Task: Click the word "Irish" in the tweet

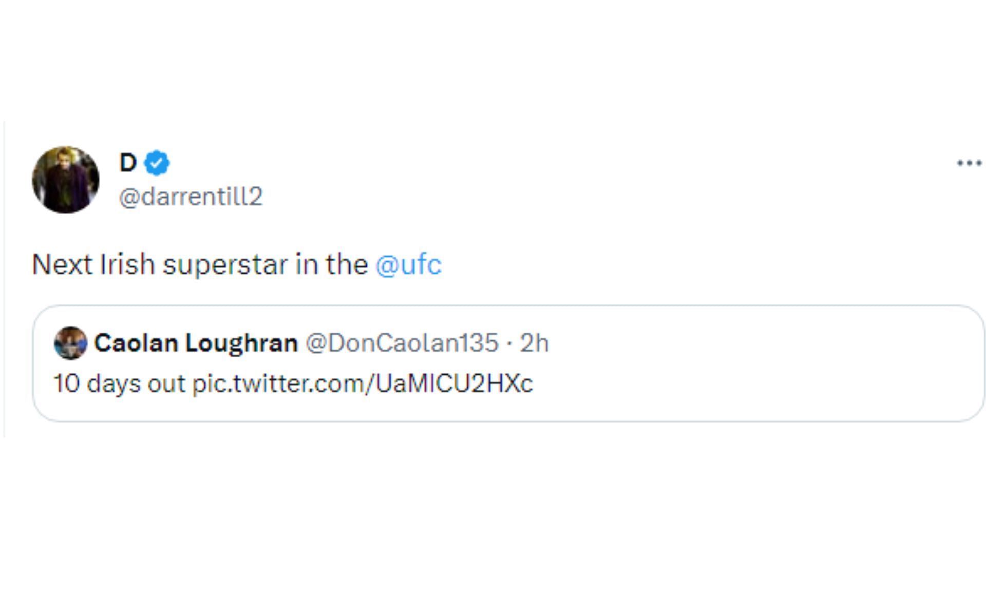Action: click(x=127, y=265)
